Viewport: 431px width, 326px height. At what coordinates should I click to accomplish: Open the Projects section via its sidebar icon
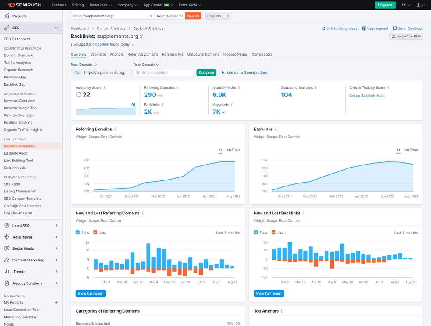tap(7, 16)
